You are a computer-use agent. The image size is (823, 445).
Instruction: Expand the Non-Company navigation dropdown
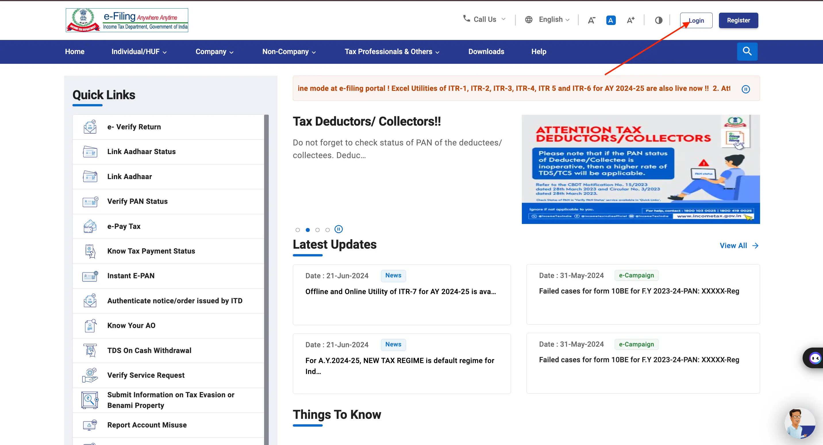coord(289,51)
